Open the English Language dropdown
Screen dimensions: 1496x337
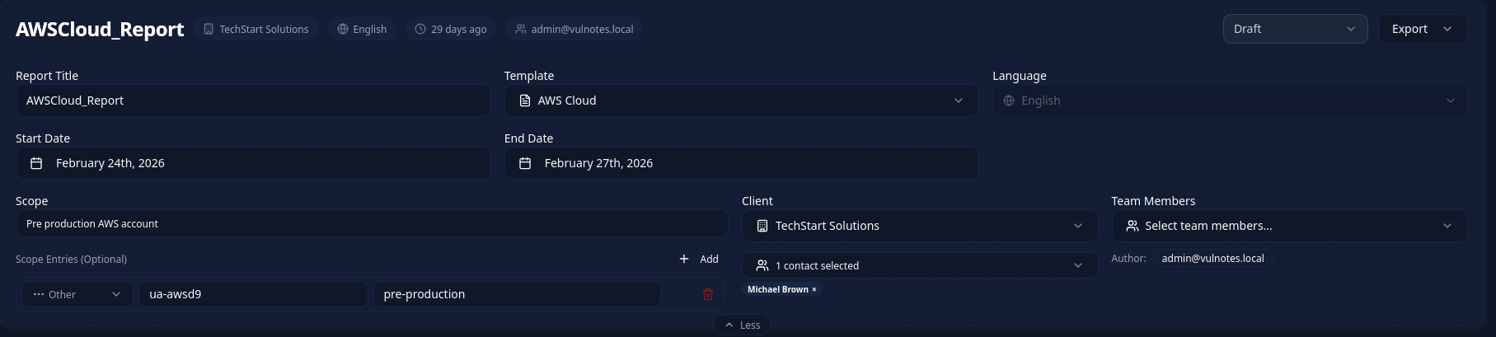1229,101
